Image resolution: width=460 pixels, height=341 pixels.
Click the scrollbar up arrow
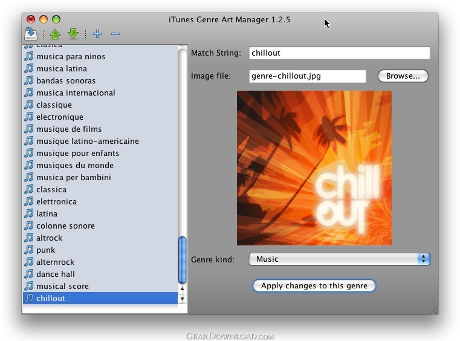182,289
